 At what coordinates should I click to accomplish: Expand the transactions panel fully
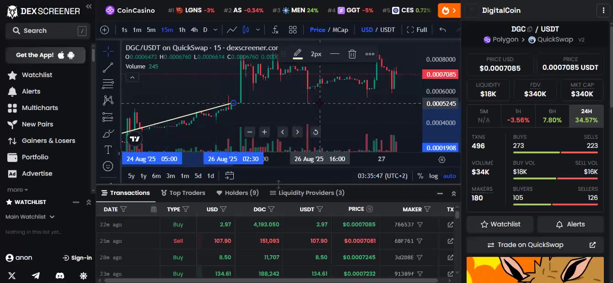point(454,193)
